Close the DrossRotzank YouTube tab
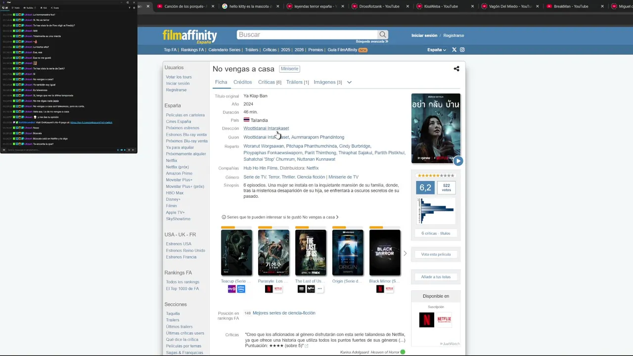This screenshot has width=633, height=356. (x=407, y=6)
